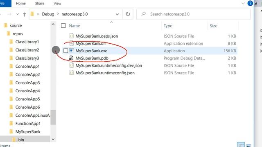Select MySuperBank folder in navigation tree
Image resolution: width=262 pixels, height=147 pixels.
[x=28, y=131]
